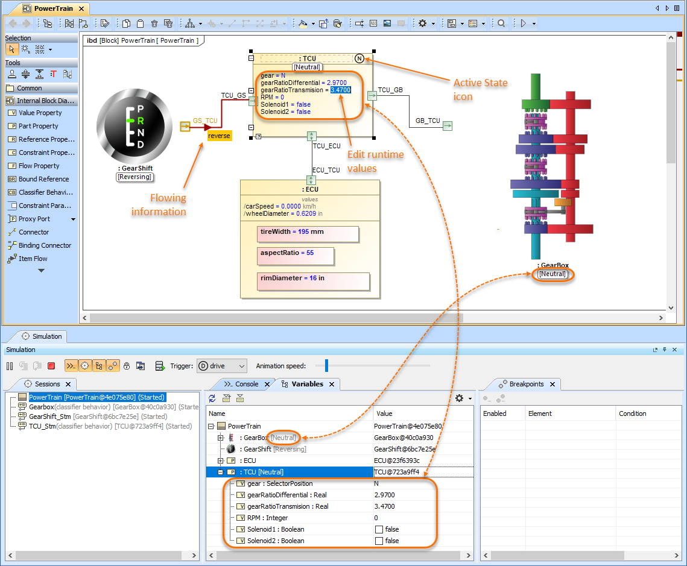Pause the simulation
Image resolution: width=687 pixels, height=566 pixels.
10,366
